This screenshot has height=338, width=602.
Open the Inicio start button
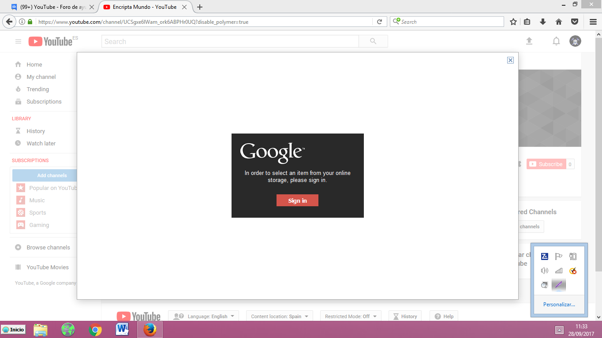[13, 329]
